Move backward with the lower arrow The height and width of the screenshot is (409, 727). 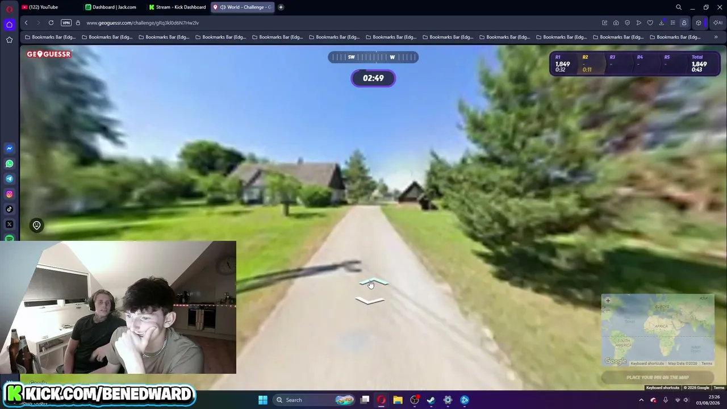click(370, 301)
